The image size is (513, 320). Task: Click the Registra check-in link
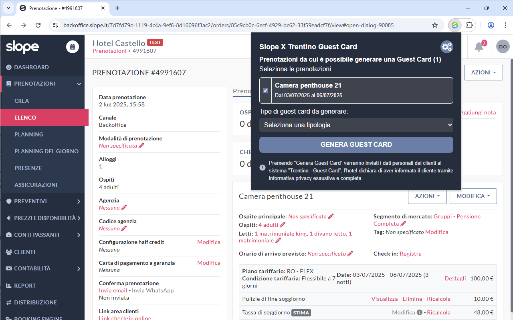tap(410, 254)
